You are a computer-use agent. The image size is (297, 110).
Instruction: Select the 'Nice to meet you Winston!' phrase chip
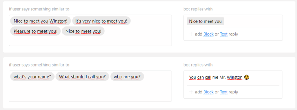[41, 21]
